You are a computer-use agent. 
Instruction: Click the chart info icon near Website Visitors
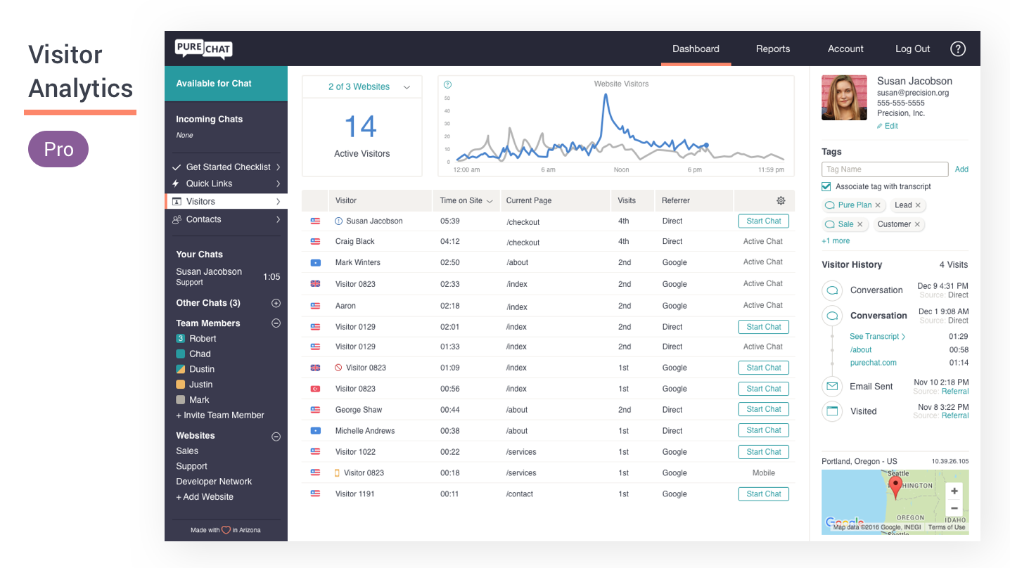[447, 84]
